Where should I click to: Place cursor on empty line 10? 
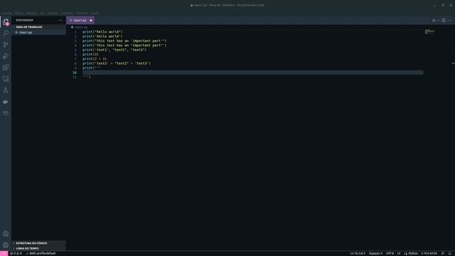click(252, 73)
